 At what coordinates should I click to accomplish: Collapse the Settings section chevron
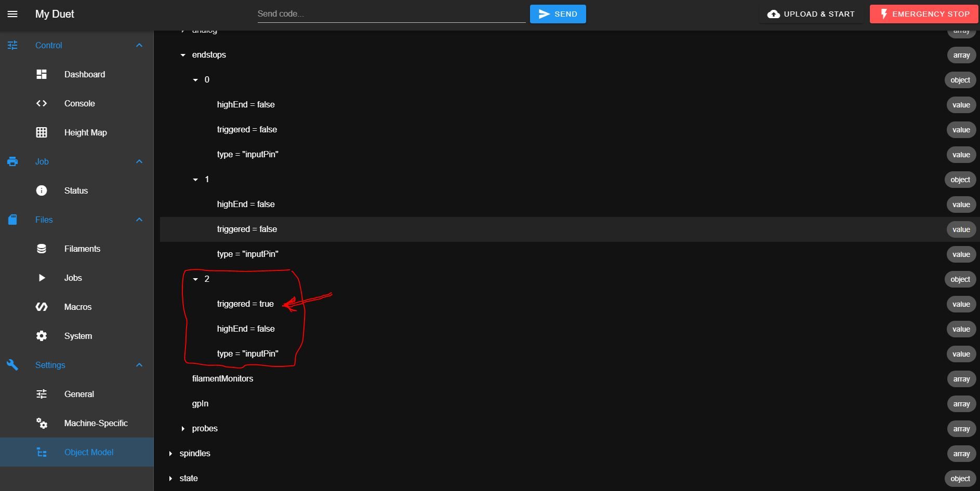pyautogui.click(x=139, y=365)
